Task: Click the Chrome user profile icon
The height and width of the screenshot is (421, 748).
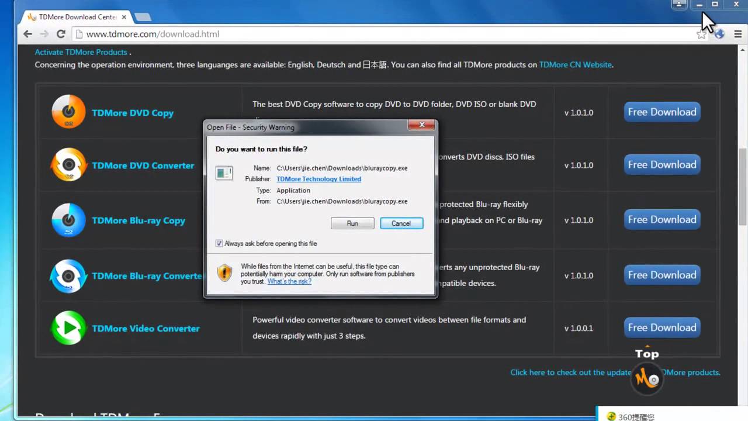Action: point(679,4)
